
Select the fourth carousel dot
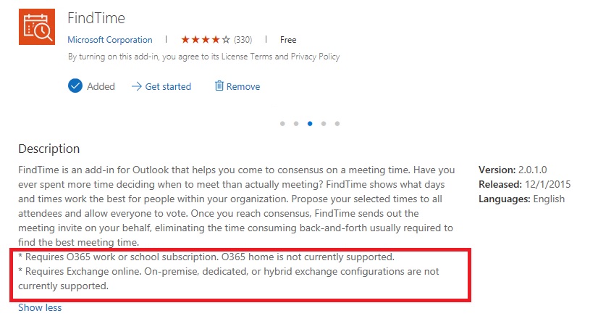(324, 124)
